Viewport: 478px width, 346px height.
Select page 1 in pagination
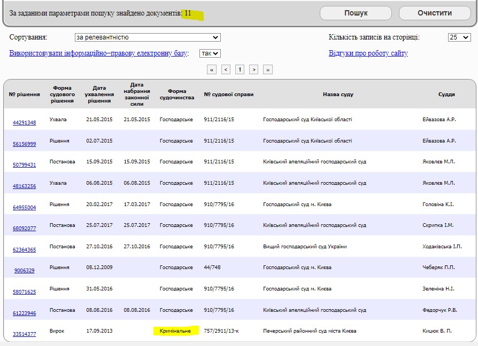240,69
